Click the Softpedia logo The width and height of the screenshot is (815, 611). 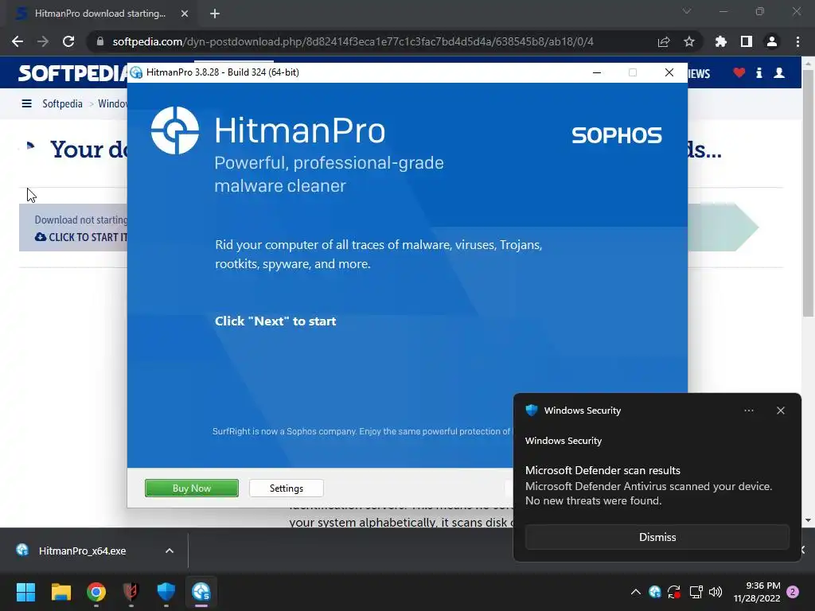(x=72, y=73)
